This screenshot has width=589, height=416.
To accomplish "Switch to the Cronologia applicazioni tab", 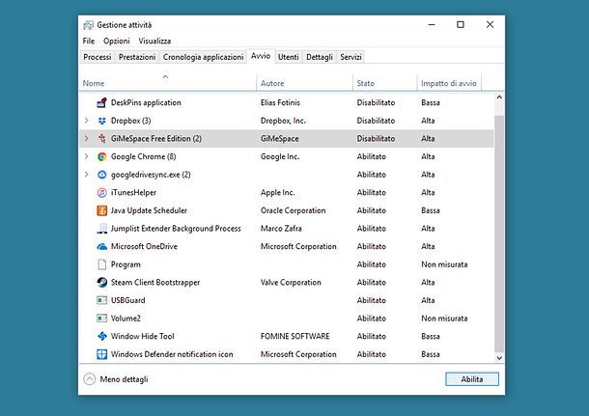I will point(203,57).
